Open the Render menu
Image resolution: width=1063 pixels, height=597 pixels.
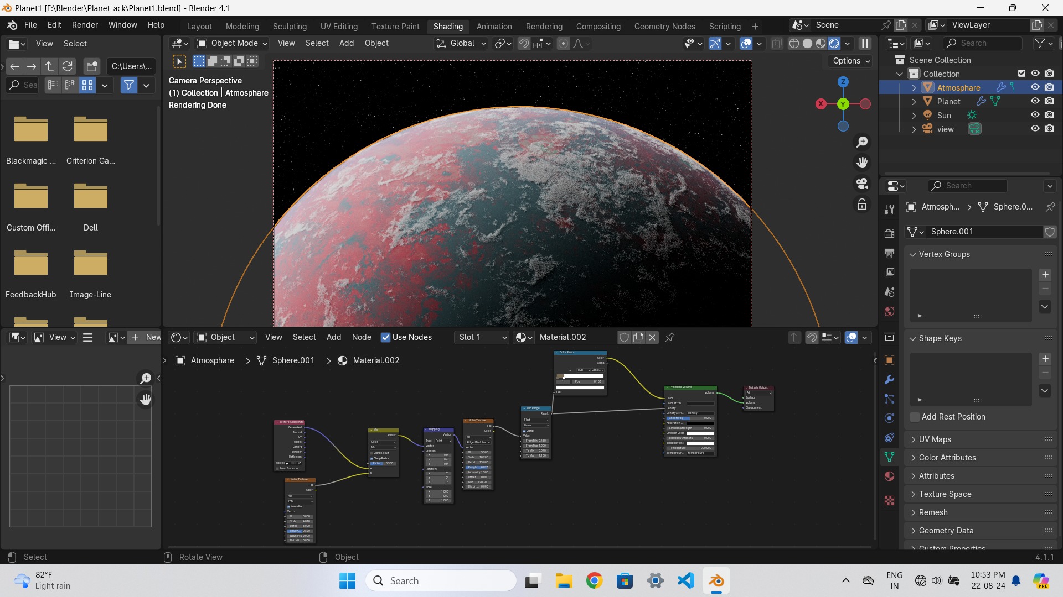(85, 25)
